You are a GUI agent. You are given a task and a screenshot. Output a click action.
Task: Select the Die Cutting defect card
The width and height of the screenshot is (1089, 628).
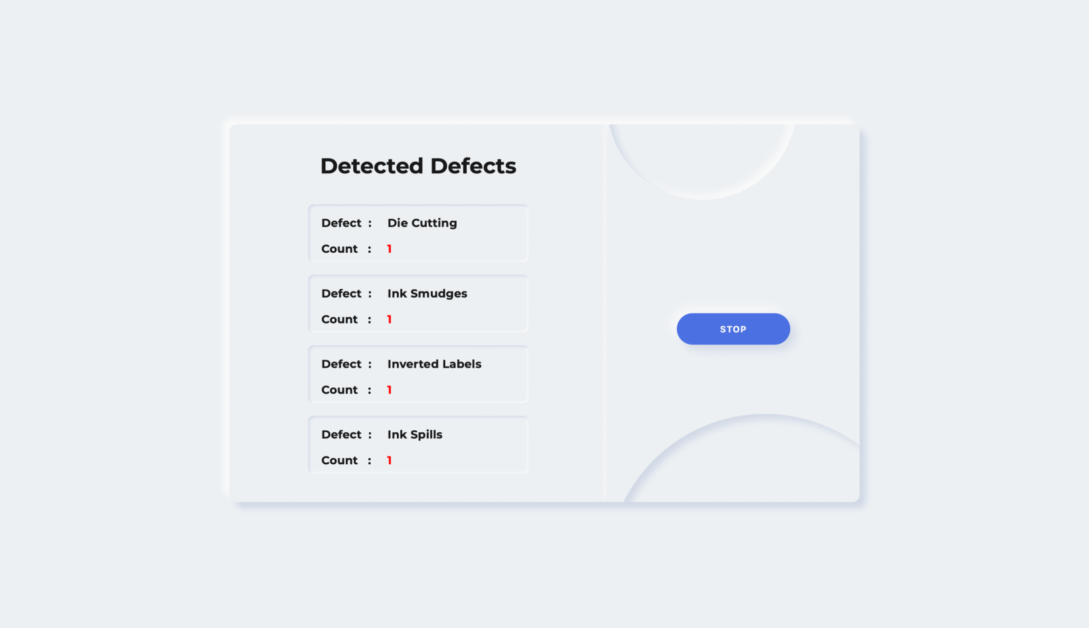point(419,233)
